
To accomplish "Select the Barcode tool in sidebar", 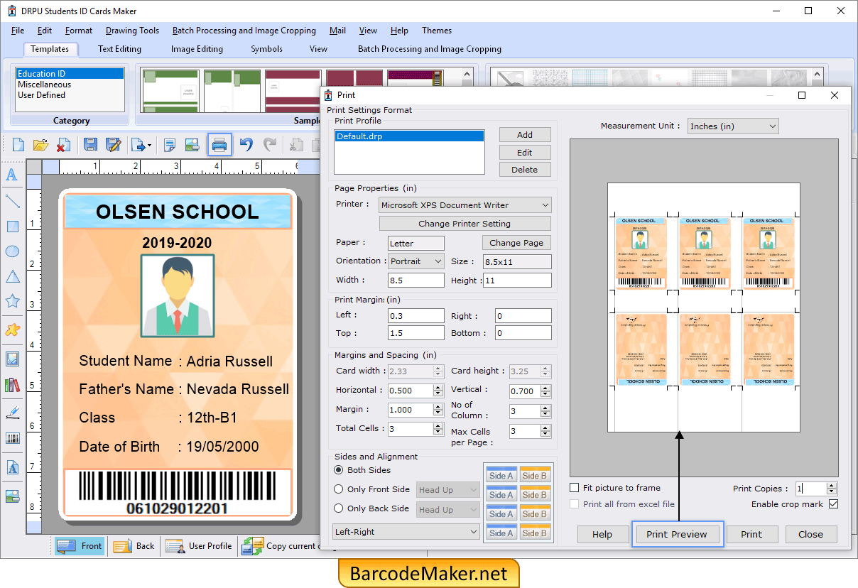I will 12,438.
